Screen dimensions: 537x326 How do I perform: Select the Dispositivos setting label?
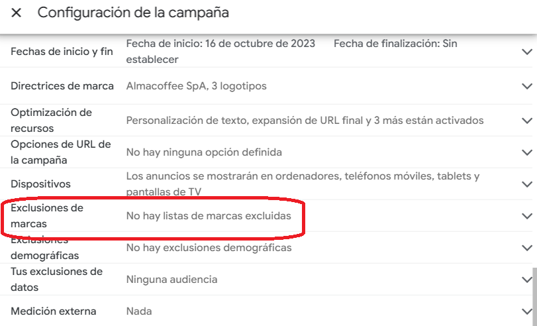coord(40,184)
